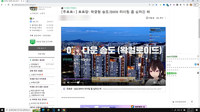Viewport: 200px width, 112px height.
Task: Click 초대하기 invite link
Action: pyautogui.click(x=50, y=22)
